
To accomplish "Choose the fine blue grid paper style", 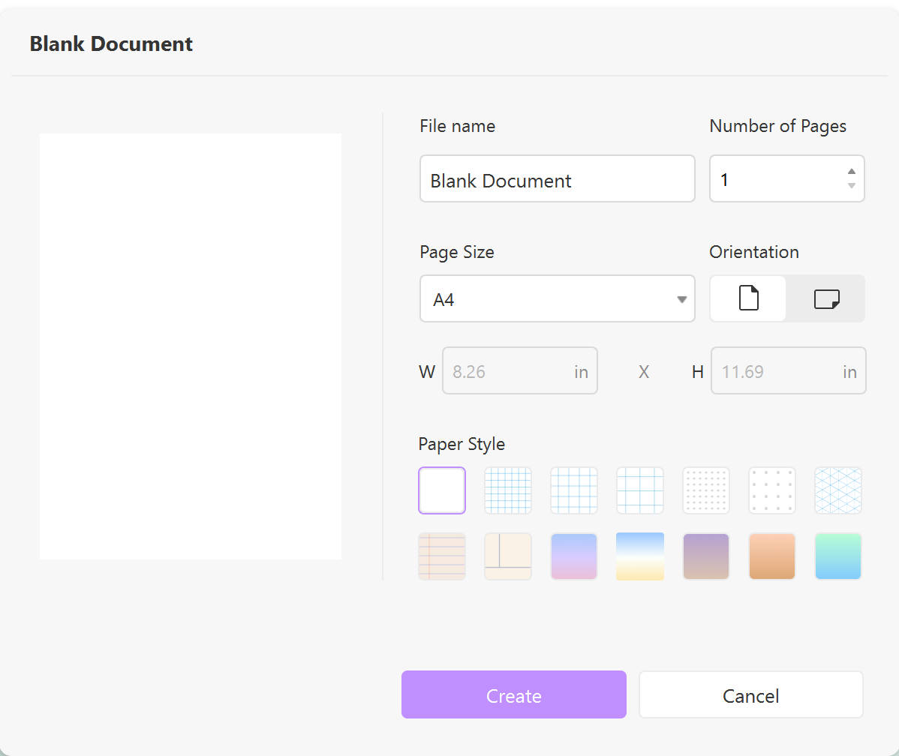I will tap(508, 490).
